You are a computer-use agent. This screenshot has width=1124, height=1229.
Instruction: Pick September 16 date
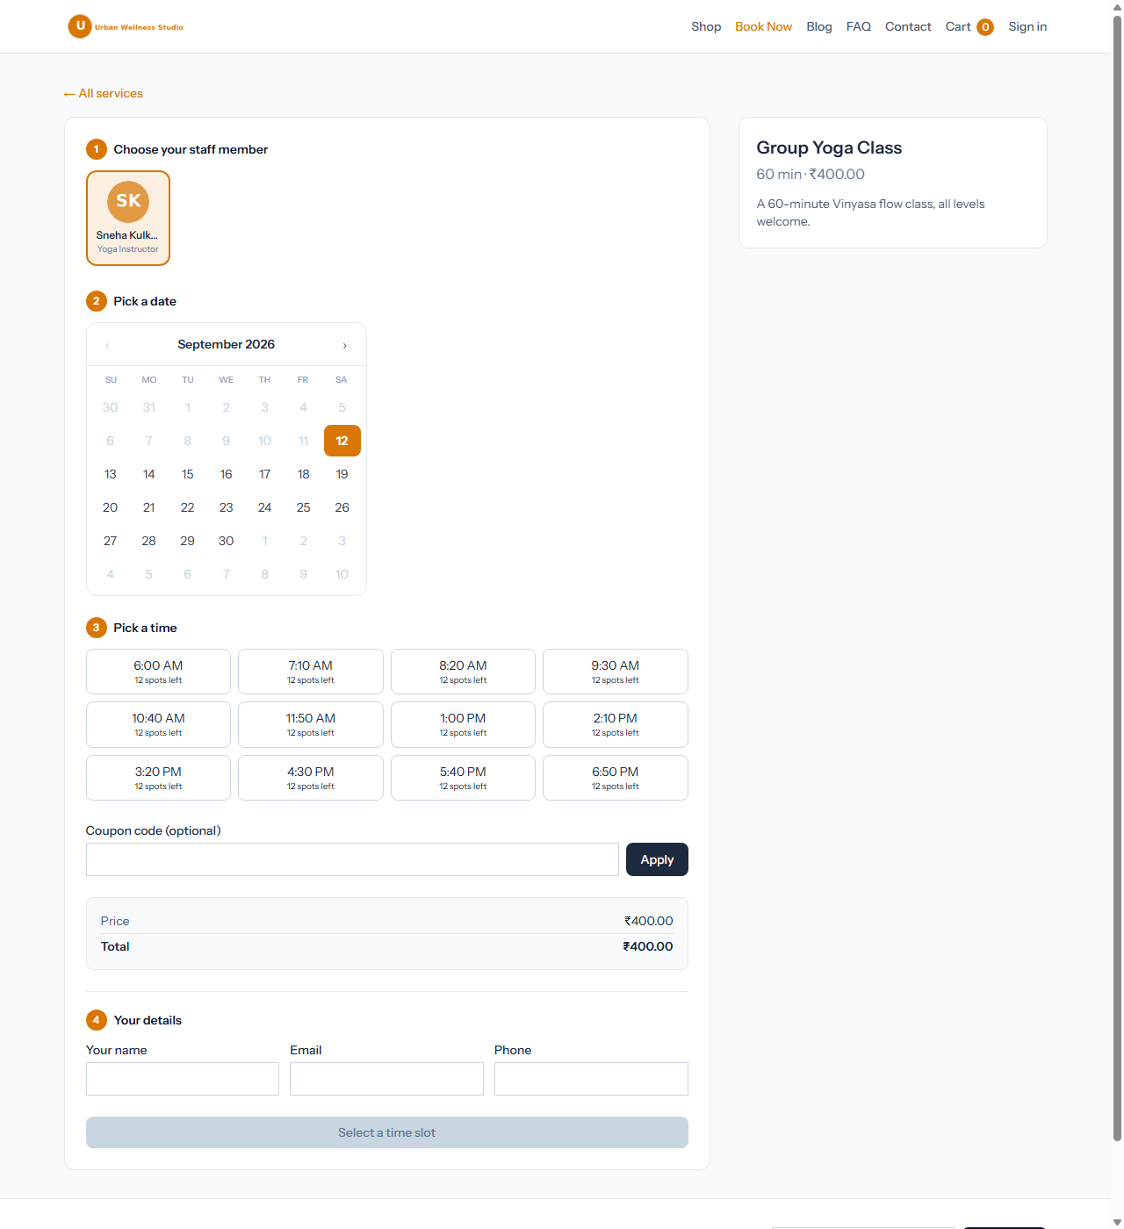coord(227,474)
